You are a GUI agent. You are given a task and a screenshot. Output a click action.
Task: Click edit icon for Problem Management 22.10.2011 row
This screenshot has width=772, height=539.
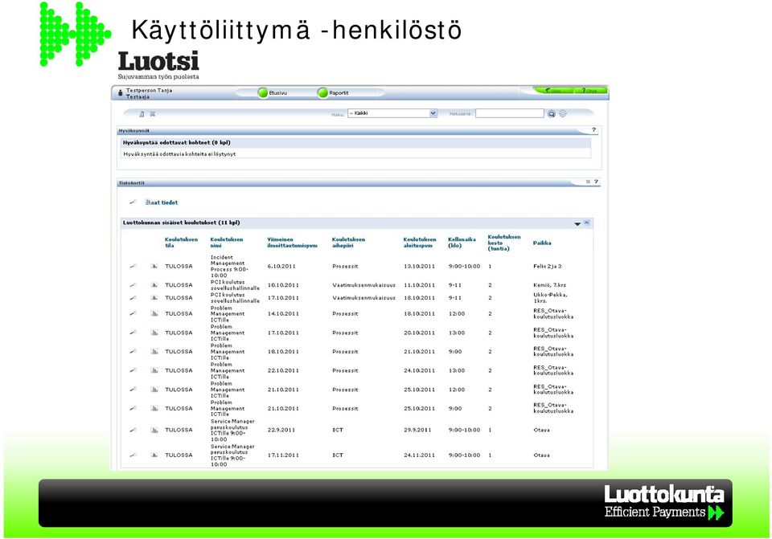click(133, 370)
